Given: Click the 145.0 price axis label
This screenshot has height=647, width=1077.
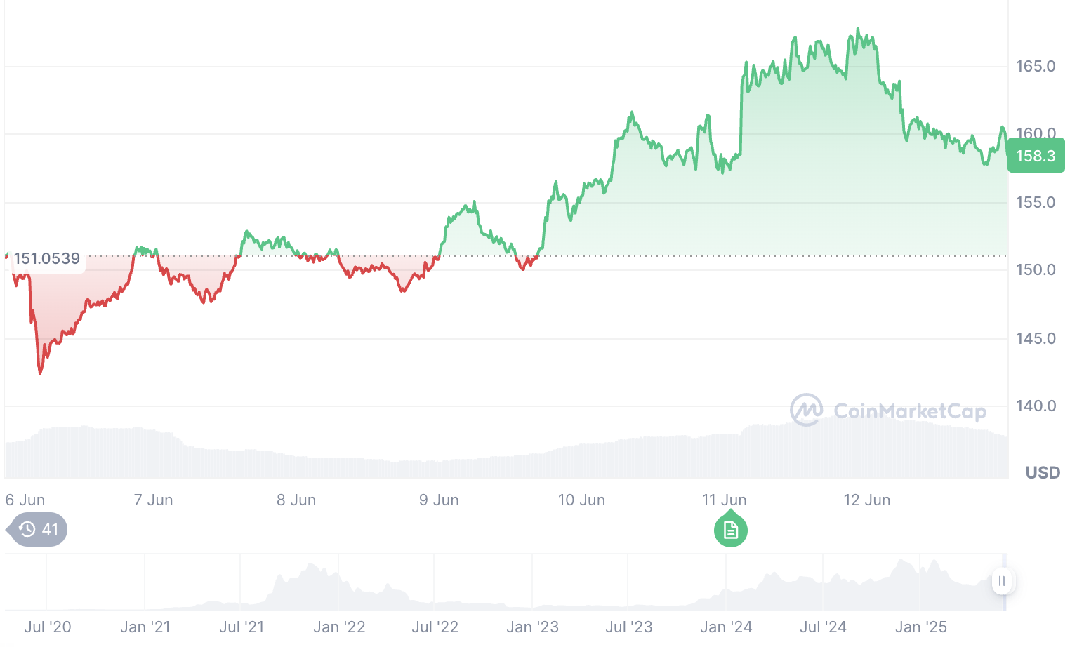Looking at the screenshot, I should pos(1036,339).
